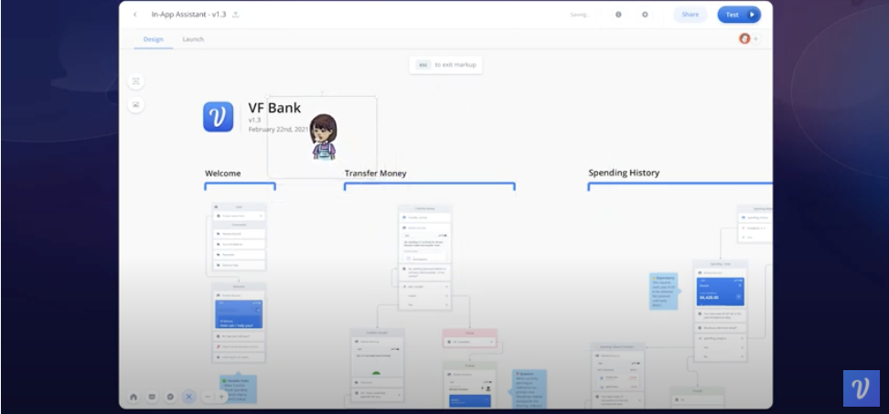Click the 'February 22nd, 2021' date text
The image size is (889, 414).
click(x=278, y=130)
